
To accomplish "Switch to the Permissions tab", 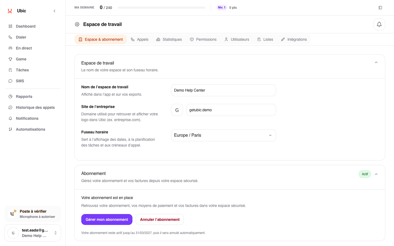I will click(203, 39).
